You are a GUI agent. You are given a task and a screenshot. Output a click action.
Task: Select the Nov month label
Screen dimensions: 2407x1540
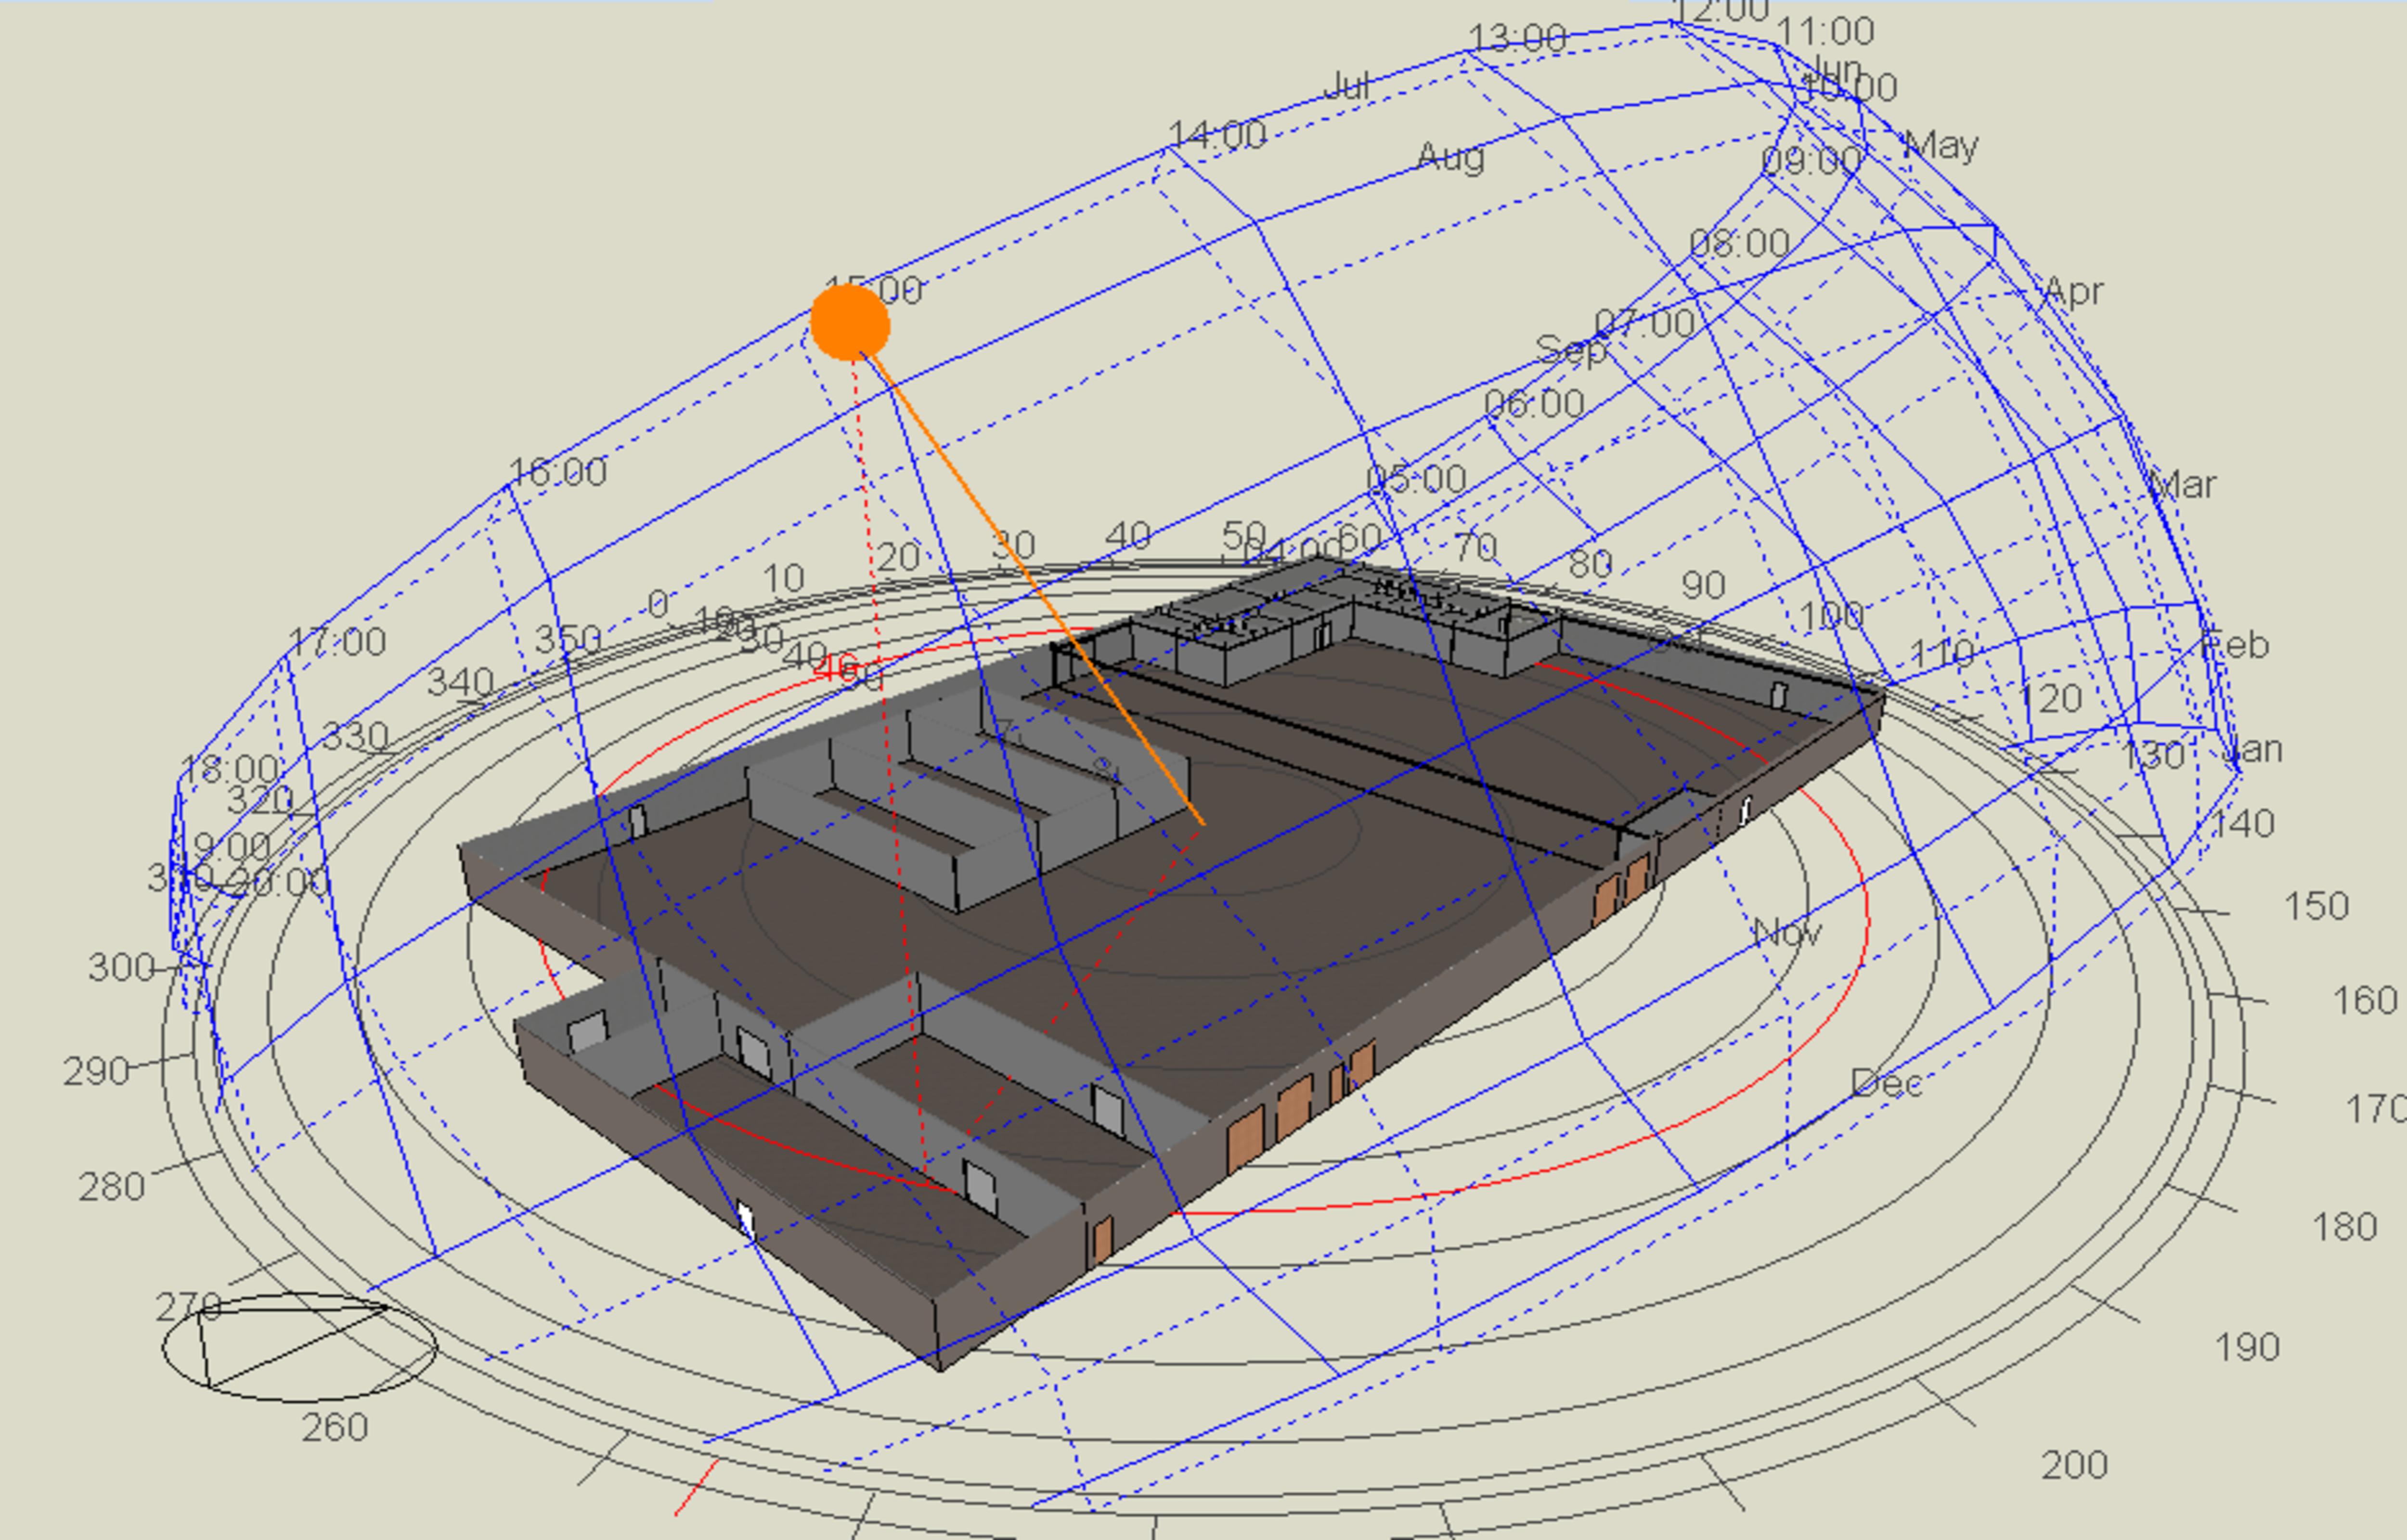[1788, 933]
